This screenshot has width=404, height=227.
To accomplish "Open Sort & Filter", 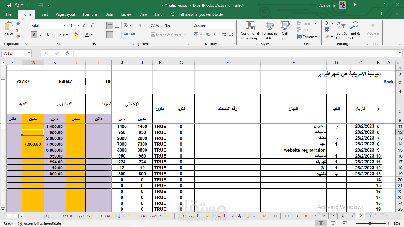I will 341,31.
